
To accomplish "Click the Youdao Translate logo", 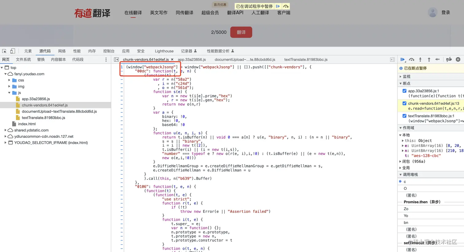I will [x=92, y=13].
